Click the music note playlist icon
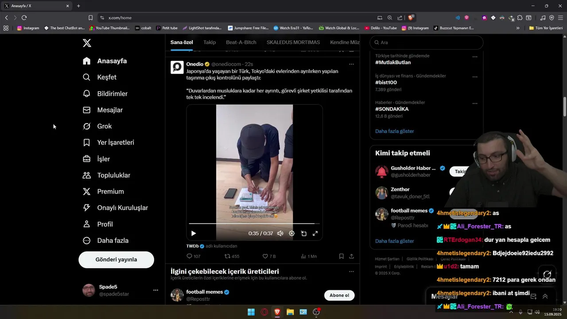The image size is (567, 319). pyautogui.click(x=543, y=18)
